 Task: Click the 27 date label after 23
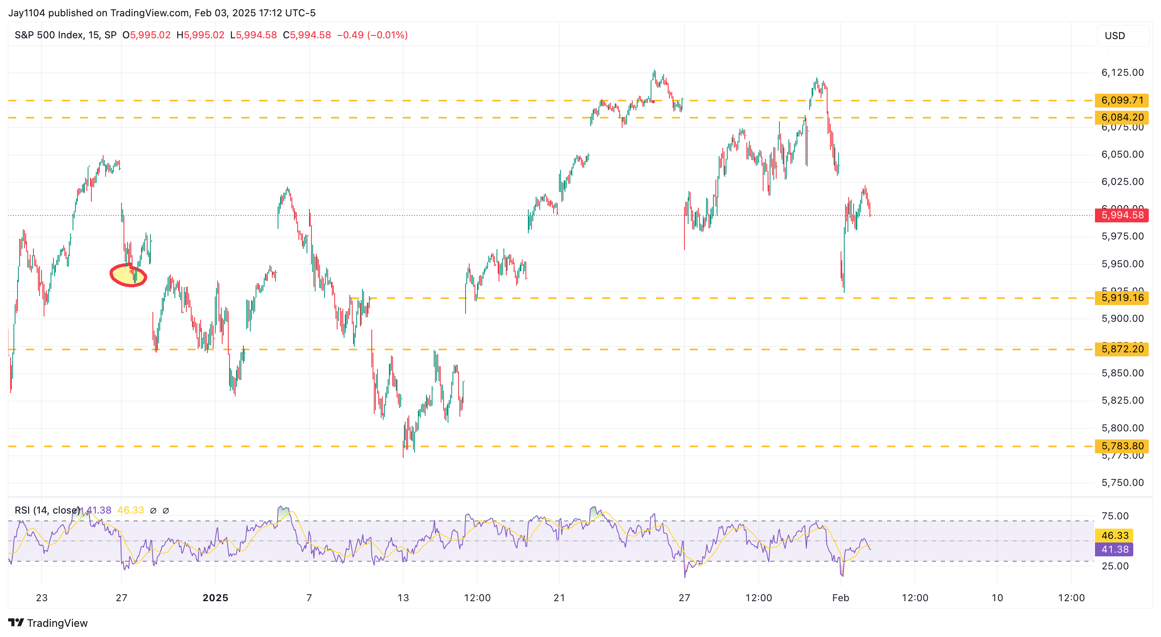pos(121,598)
